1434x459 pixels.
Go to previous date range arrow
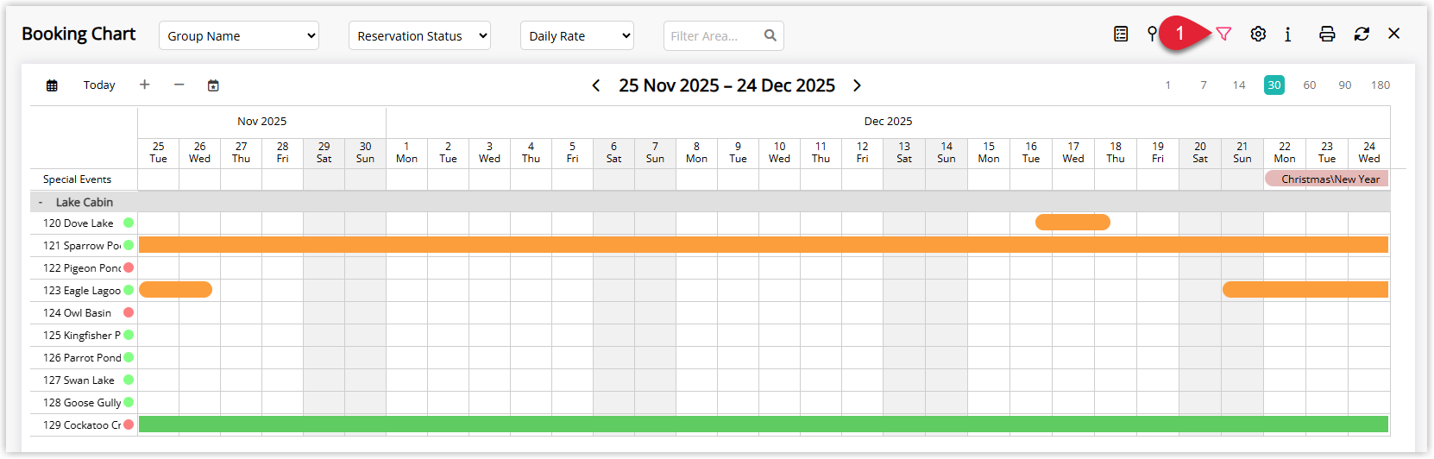click(x=596, y=85)
